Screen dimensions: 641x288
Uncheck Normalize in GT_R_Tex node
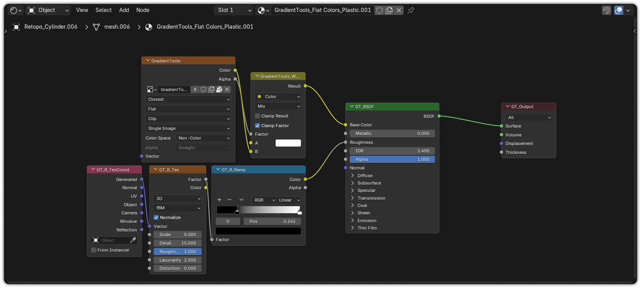point(156,217)
